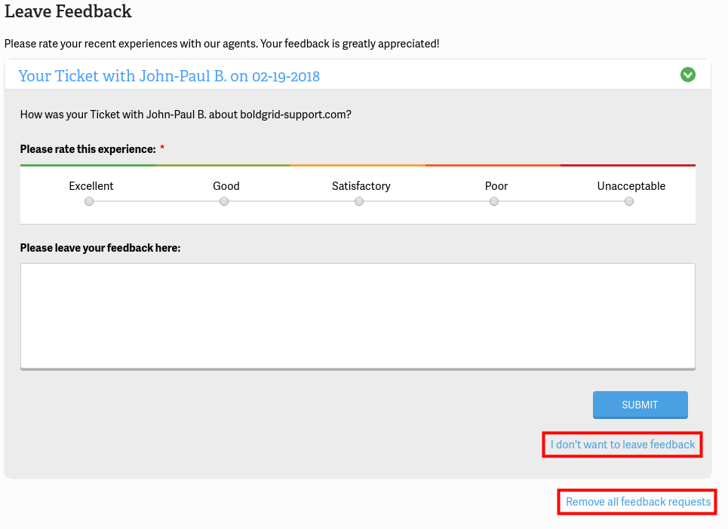Click the "Good" rating label text
This screenshot has height=529, width=728.
coord(226,185)
